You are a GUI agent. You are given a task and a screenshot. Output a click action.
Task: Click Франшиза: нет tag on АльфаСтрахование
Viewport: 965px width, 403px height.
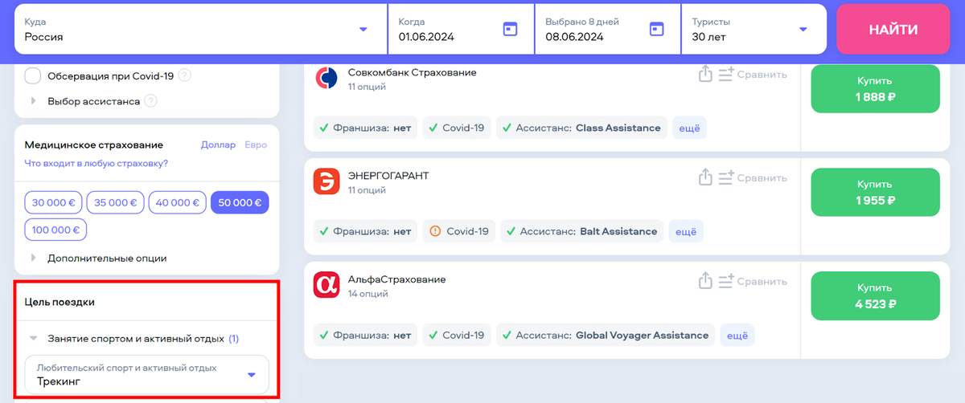tap(366, 335)
